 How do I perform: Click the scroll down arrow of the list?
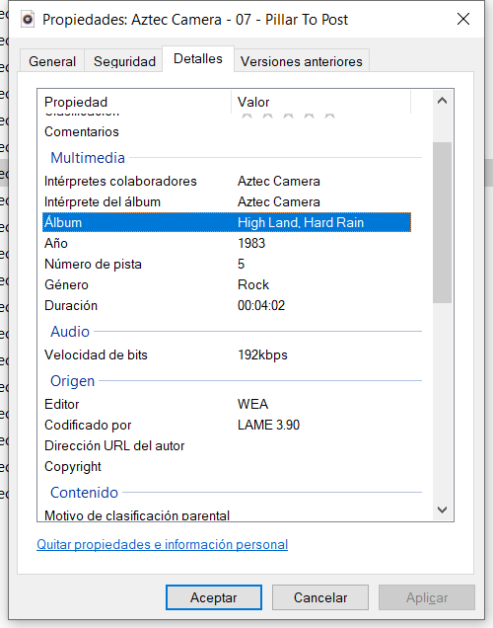(x=442, y=510)
